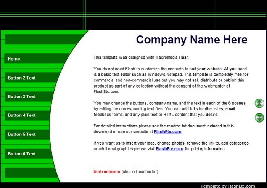Go to the Button 4 Text section

pos(22,115)
